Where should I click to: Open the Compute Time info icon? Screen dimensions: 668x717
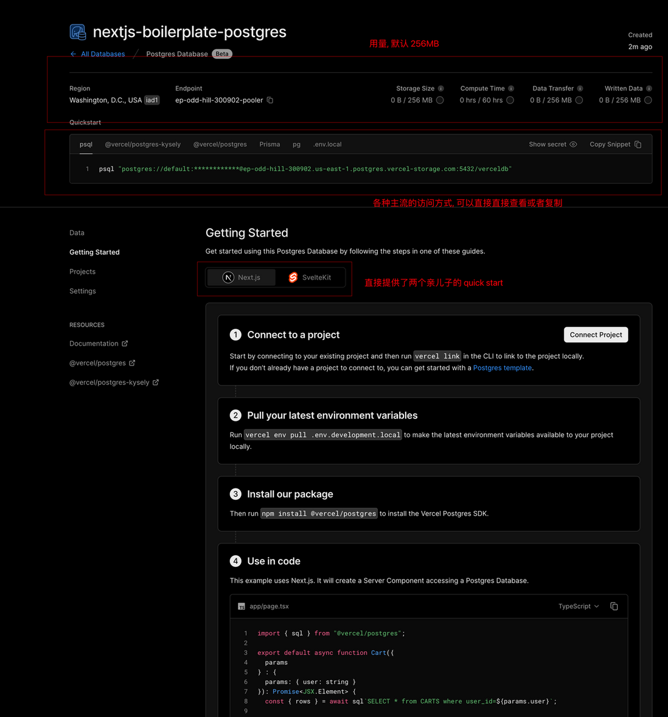511,88
